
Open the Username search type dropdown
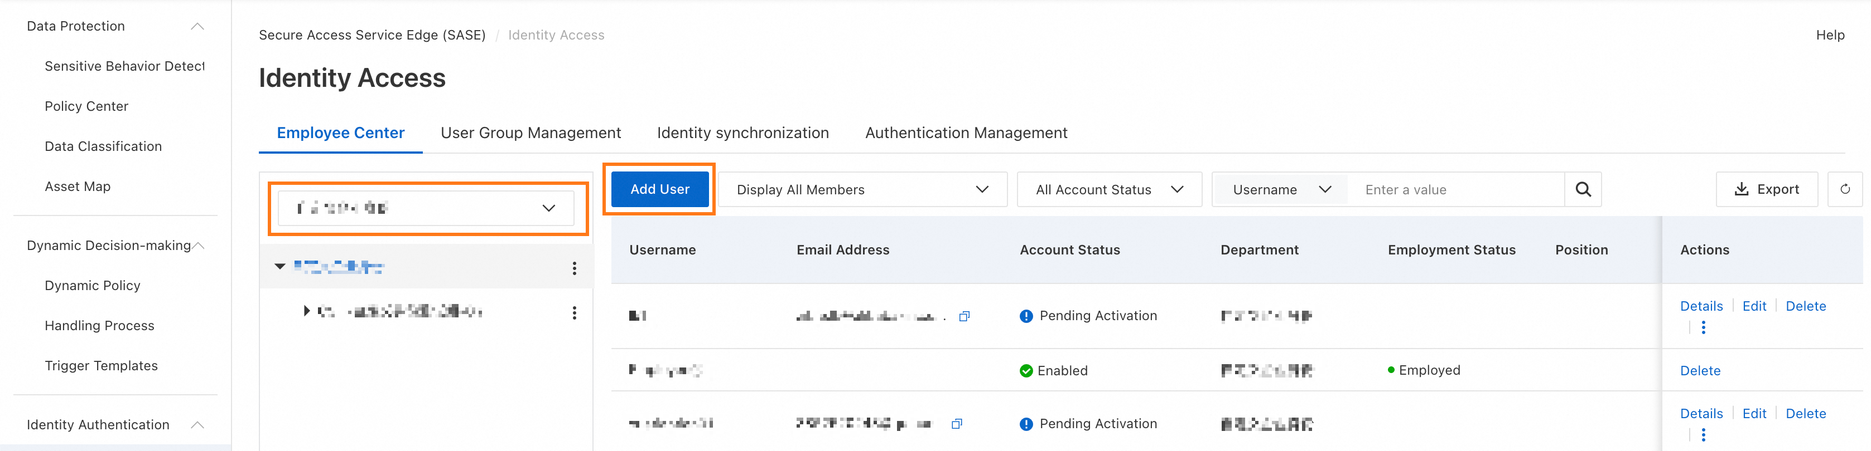tap(1280, 190)
